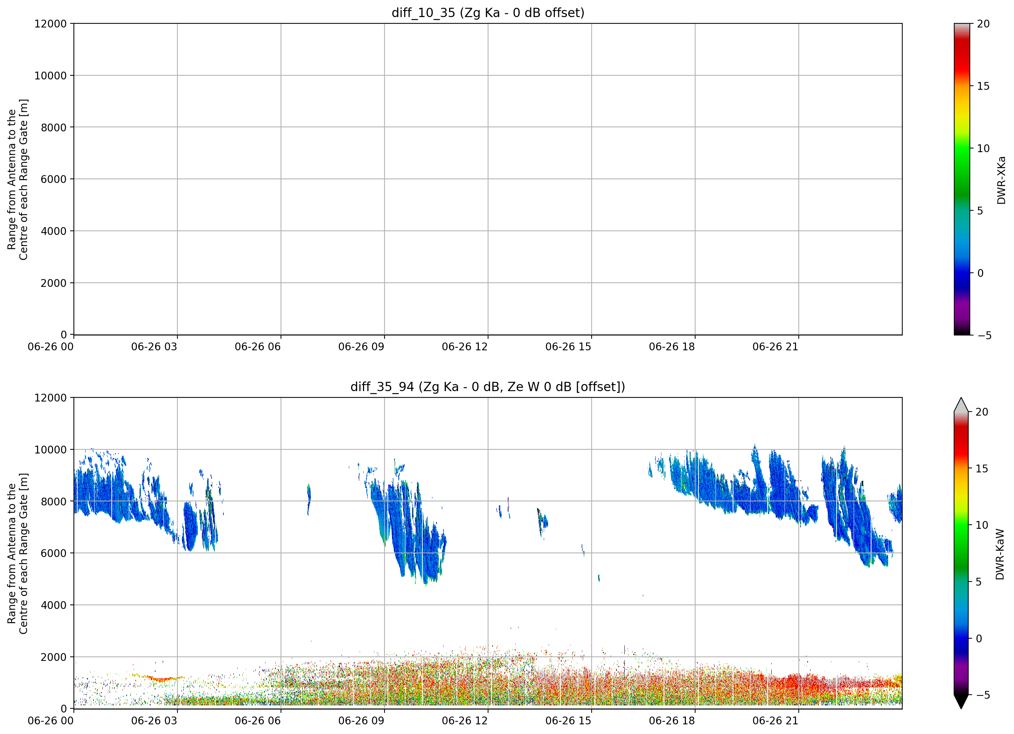Click the DWR-KaW color scale bar

tap(961, 553)
